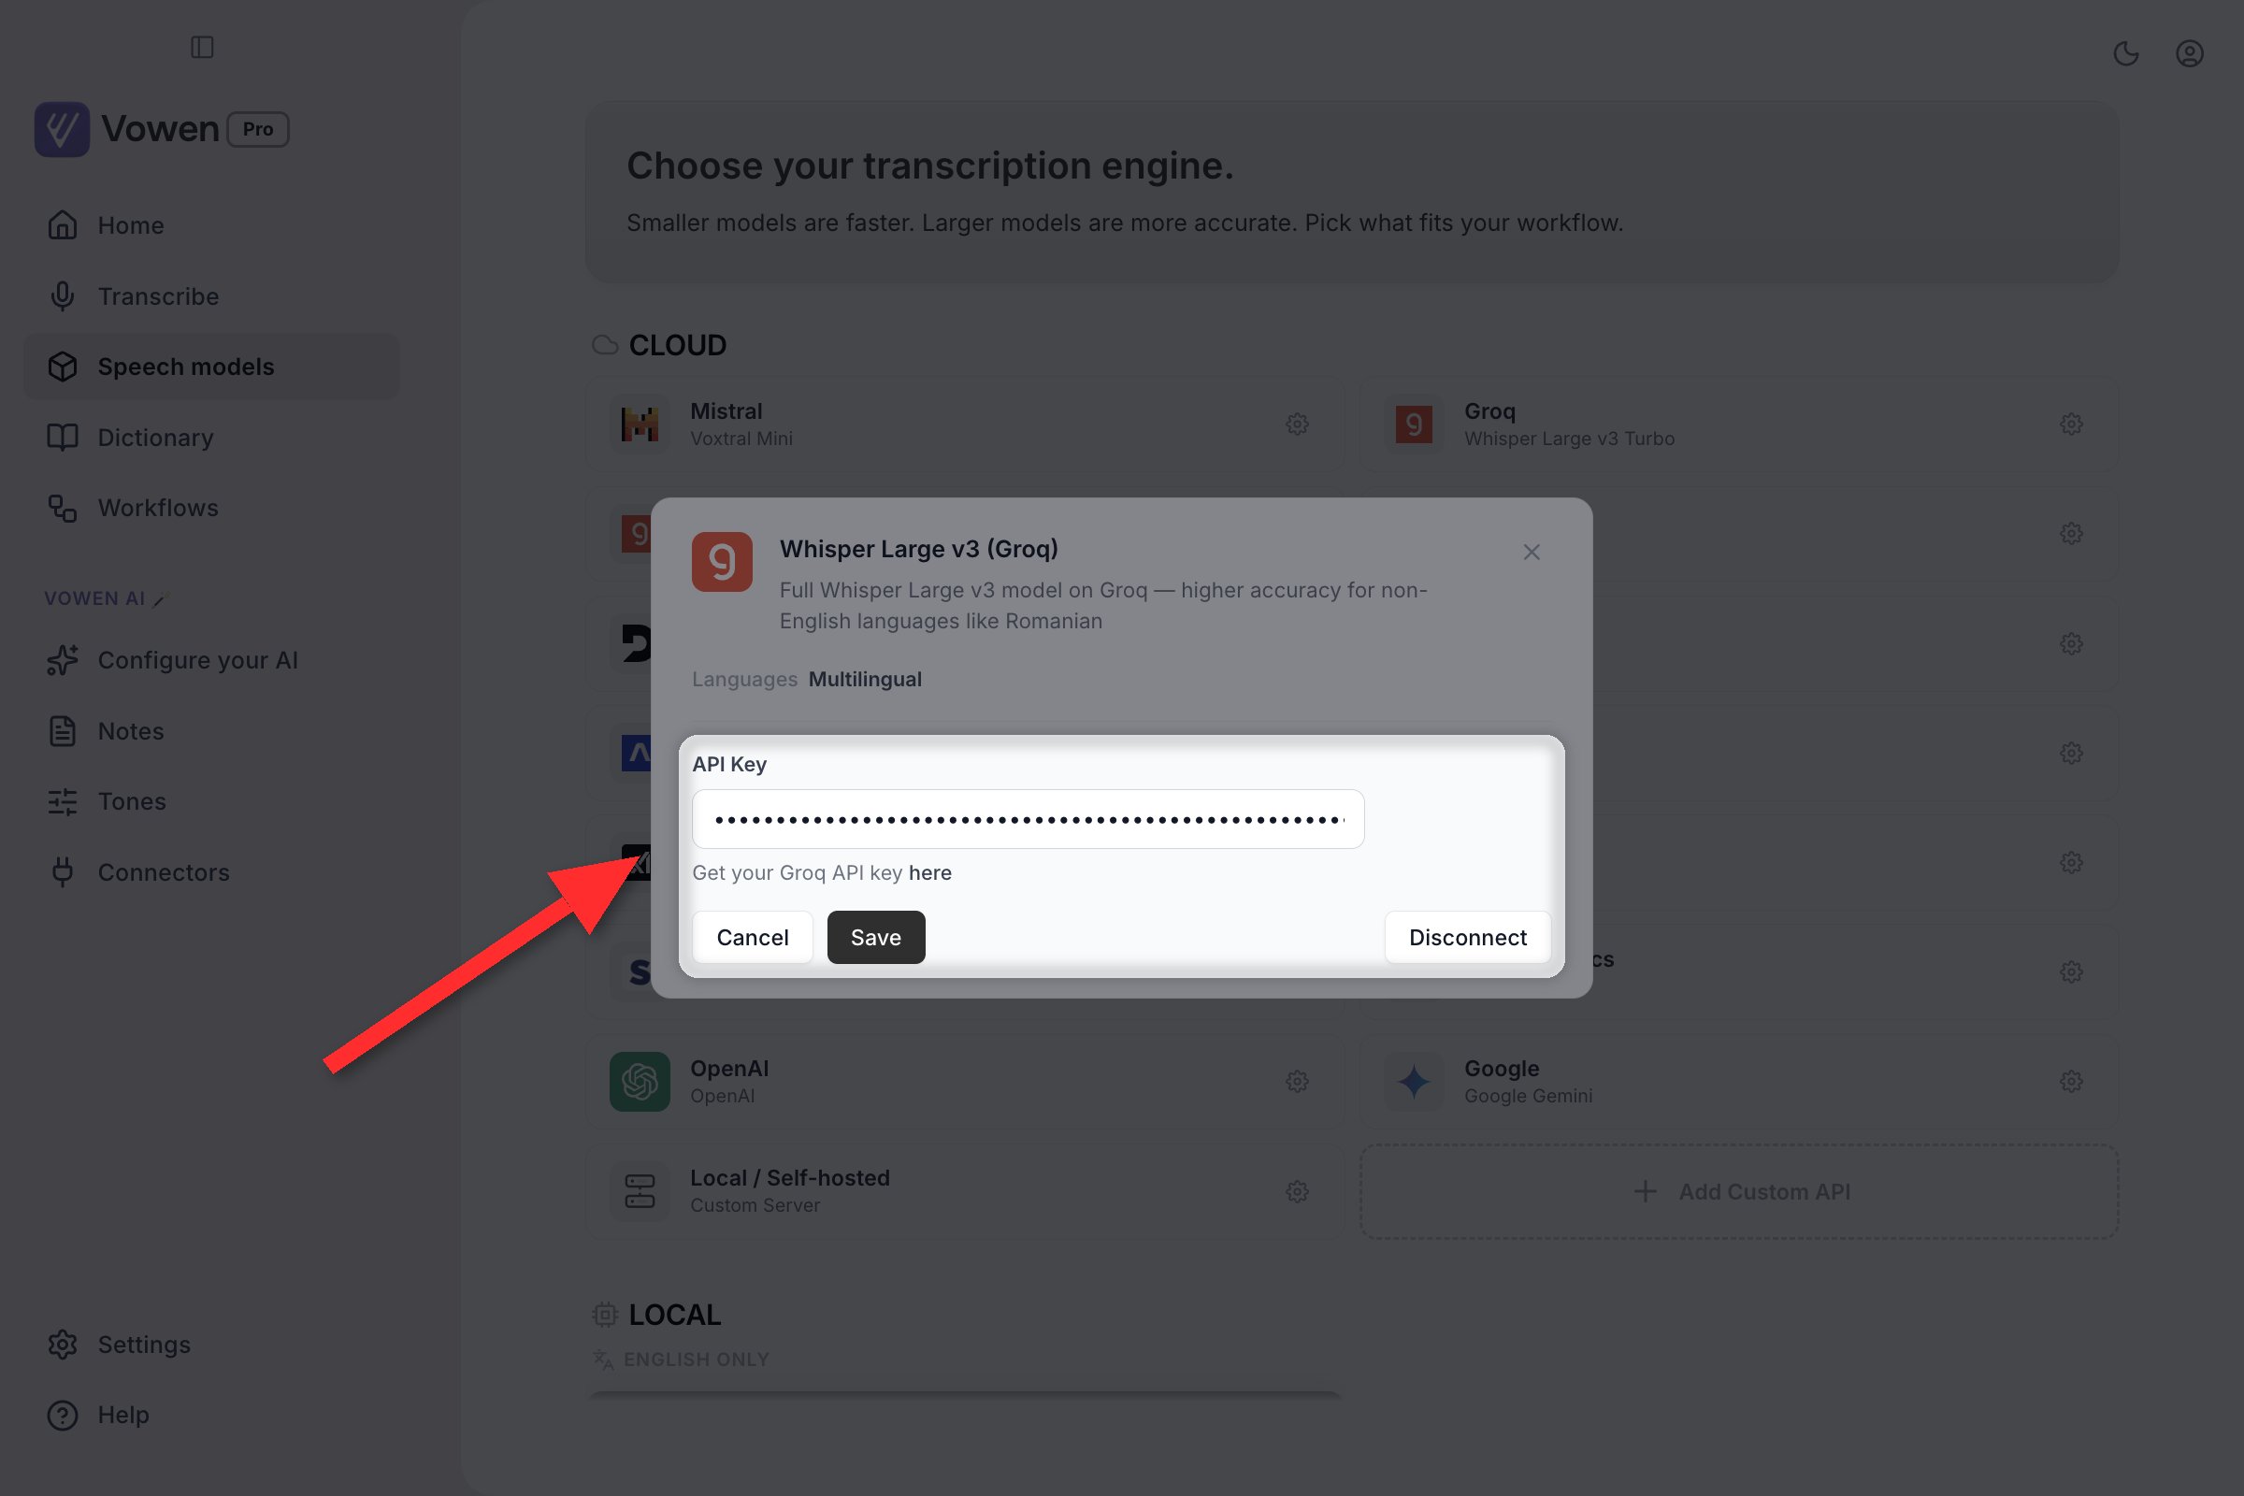
Task: Collapse the sidebar panel icon
Action: coord(202,47)
